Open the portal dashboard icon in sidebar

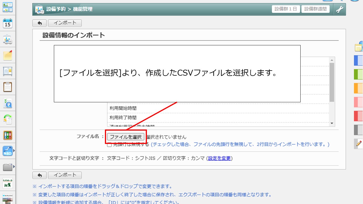(8, 8)
